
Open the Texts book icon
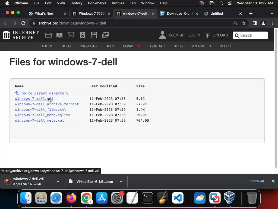coord(59,35)
